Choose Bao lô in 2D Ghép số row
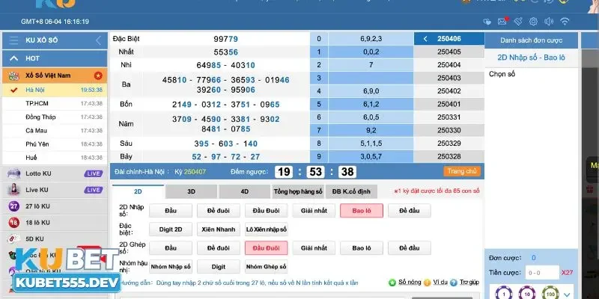The width and height of the screenshot is (599, 299). pos(362,248)
